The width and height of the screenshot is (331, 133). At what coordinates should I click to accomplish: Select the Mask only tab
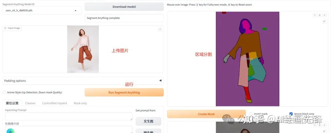click(80, 103)
